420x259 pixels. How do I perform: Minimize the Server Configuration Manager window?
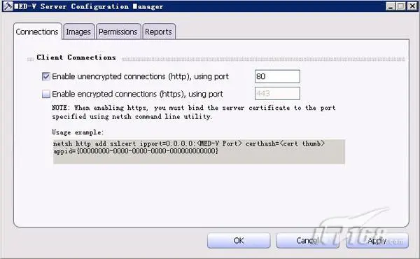[x=391, y=6]
